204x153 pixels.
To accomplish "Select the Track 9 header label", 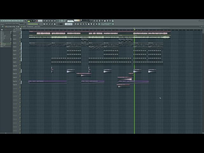I will (x=15, y=62).
